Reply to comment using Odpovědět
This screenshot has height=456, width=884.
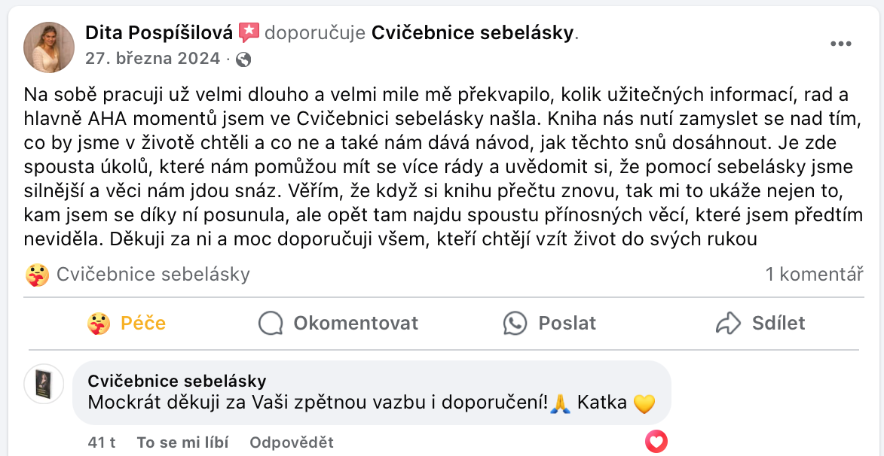pyautogui.click(x=292, y=442)
